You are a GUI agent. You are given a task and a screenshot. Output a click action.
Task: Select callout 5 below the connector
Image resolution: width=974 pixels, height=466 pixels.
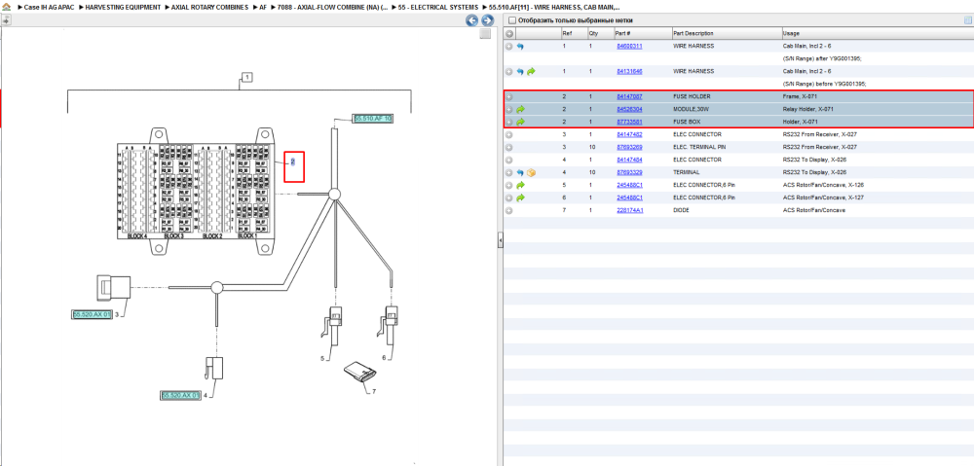click(322, 358)
